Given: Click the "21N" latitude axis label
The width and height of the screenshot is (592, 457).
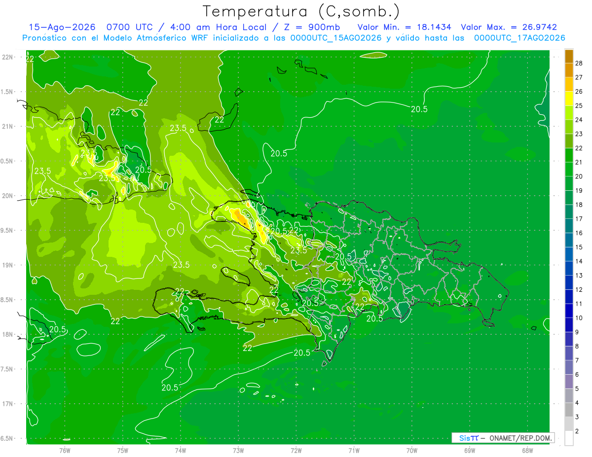Looking at the screenshot, I should click(x=7, y=126).
